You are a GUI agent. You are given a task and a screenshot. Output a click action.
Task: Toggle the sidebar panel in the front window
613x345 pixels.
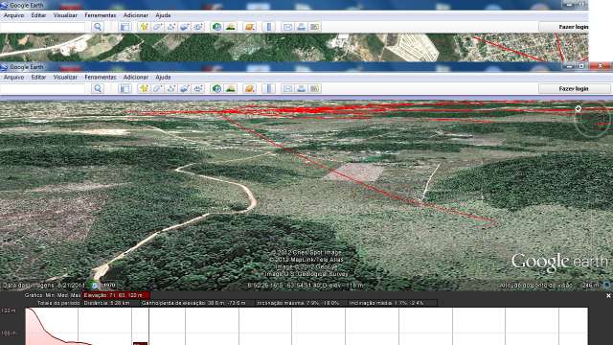(x=125, y=88)
